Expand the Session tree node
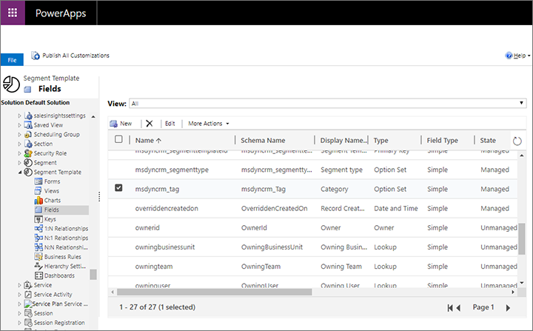533x331 pixels. pos(19,313)
